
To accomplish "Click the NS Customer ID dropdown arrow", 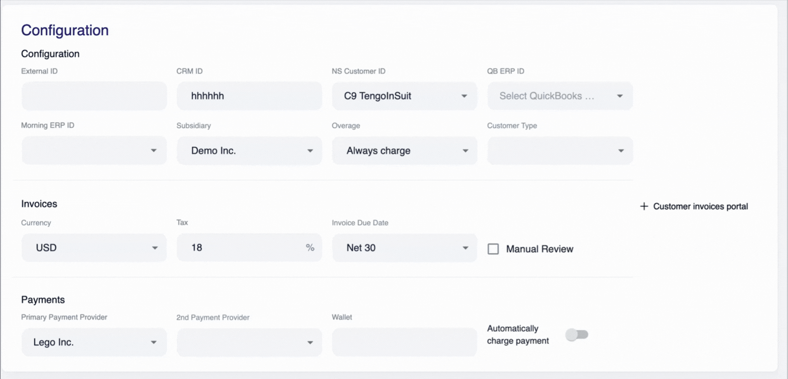I will tap(464, 96).
